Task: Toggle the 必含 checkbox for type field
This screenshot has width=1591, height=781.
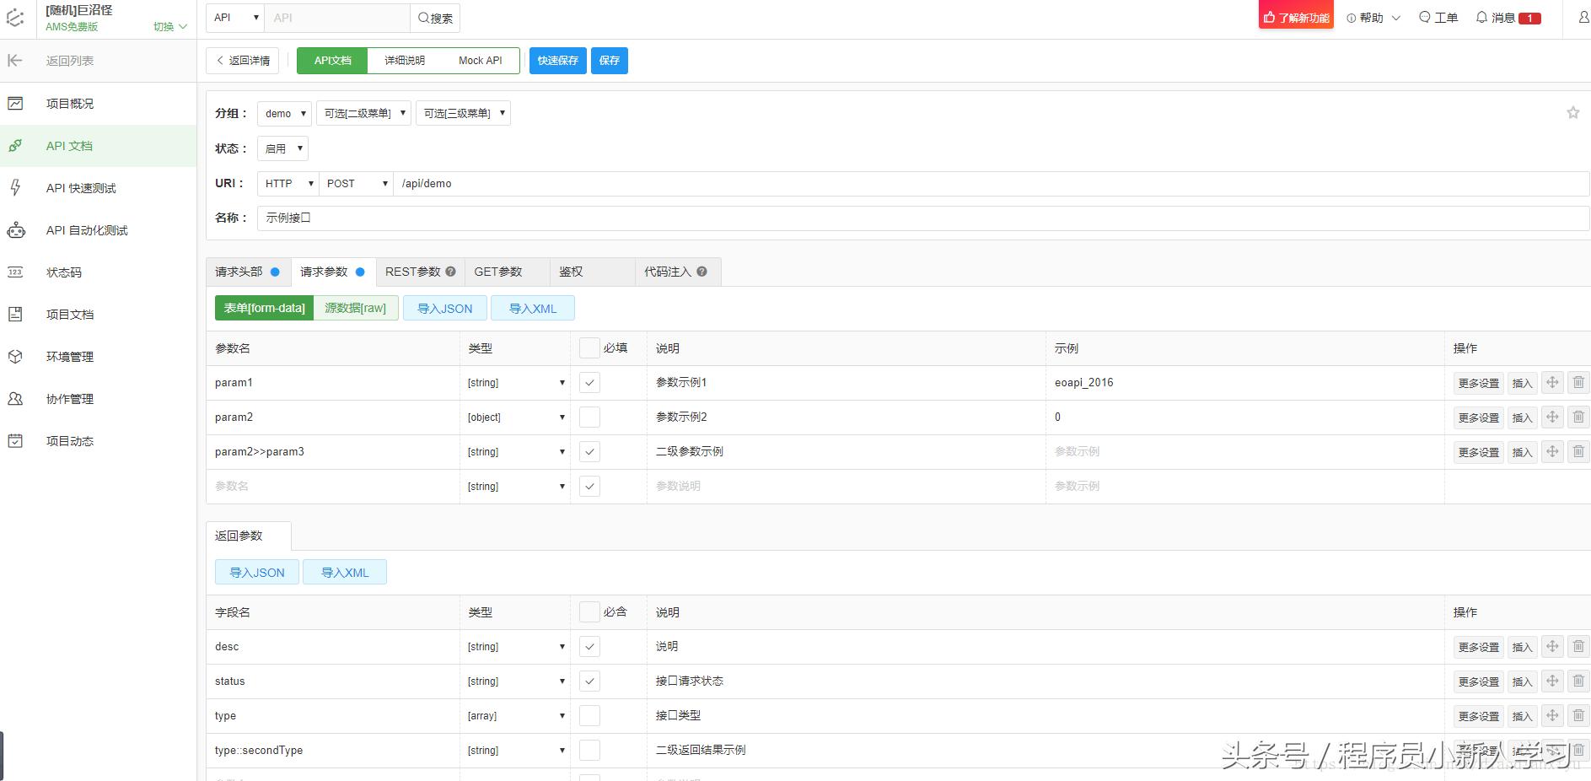Action: point(589,716)
